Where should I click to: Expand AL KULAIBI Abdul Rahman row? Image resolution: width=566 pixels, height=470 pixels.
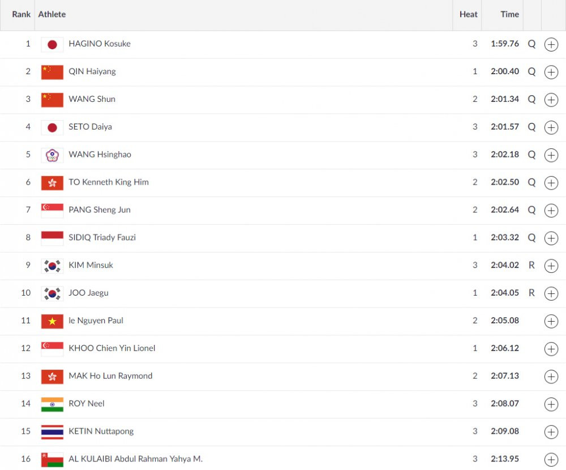[x=551, y=460]
